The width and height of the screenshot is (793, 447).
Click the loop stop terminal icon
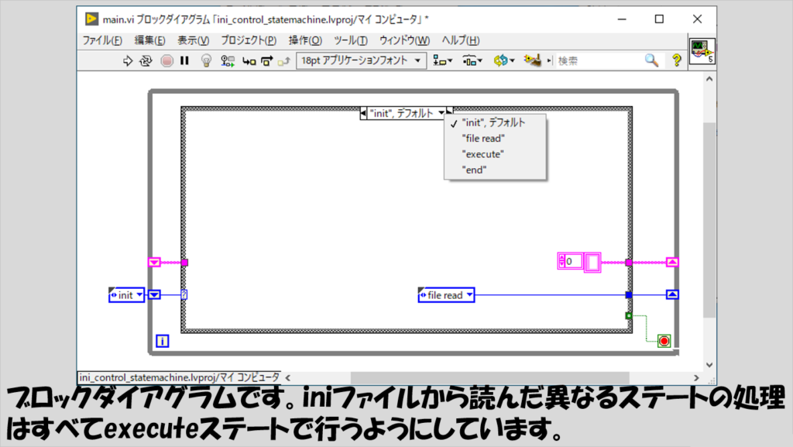(664, 341)
